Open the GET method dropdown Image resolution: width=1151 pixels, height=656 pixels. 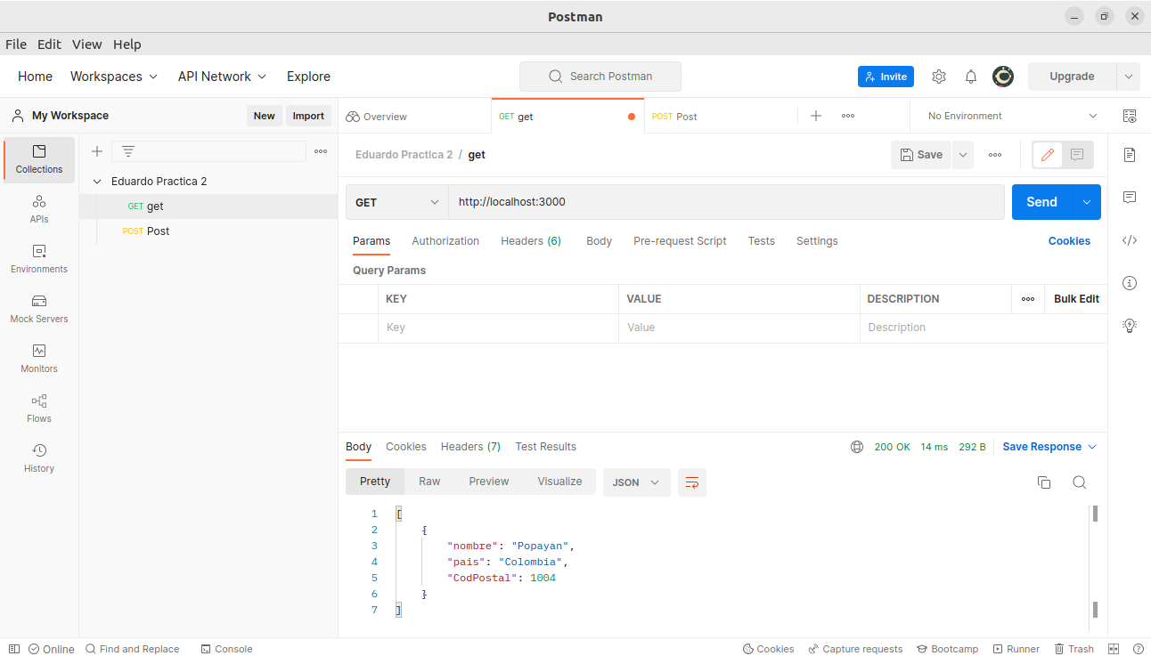[396, 201]
